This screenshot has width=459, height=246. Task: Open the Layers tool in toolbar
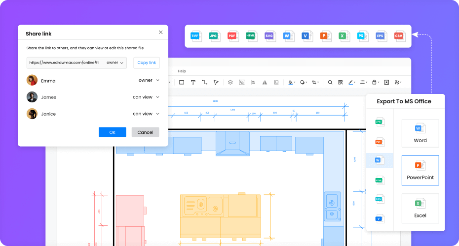click(230, 82)
